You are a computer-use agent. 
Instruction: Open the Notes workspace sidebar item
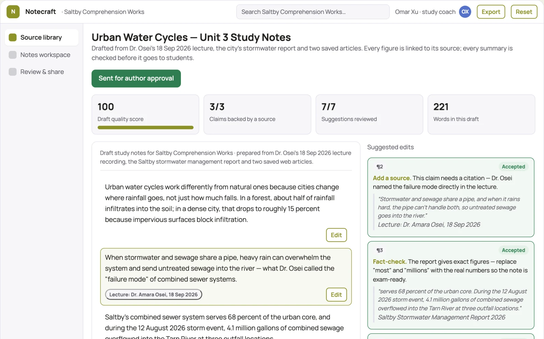(x=41, y=55)
